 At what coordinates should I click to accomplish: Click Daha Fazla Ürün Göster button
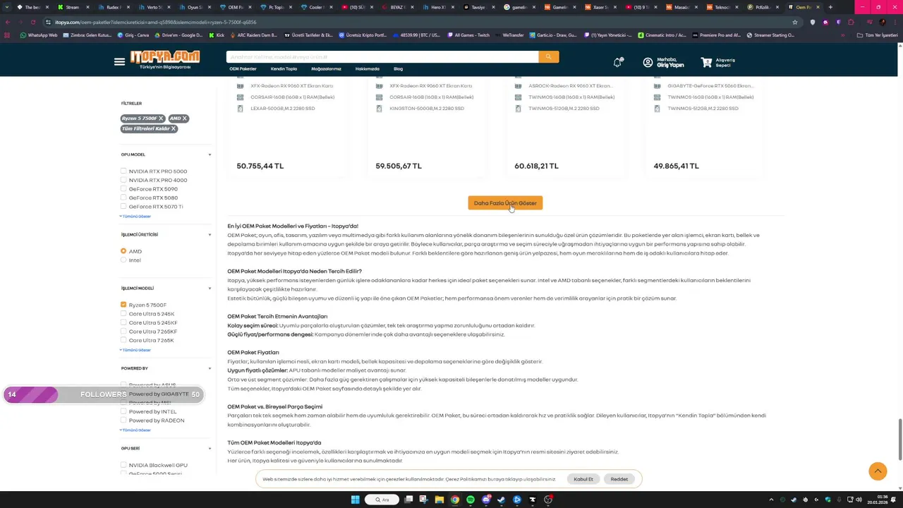(x=505, y=203)
